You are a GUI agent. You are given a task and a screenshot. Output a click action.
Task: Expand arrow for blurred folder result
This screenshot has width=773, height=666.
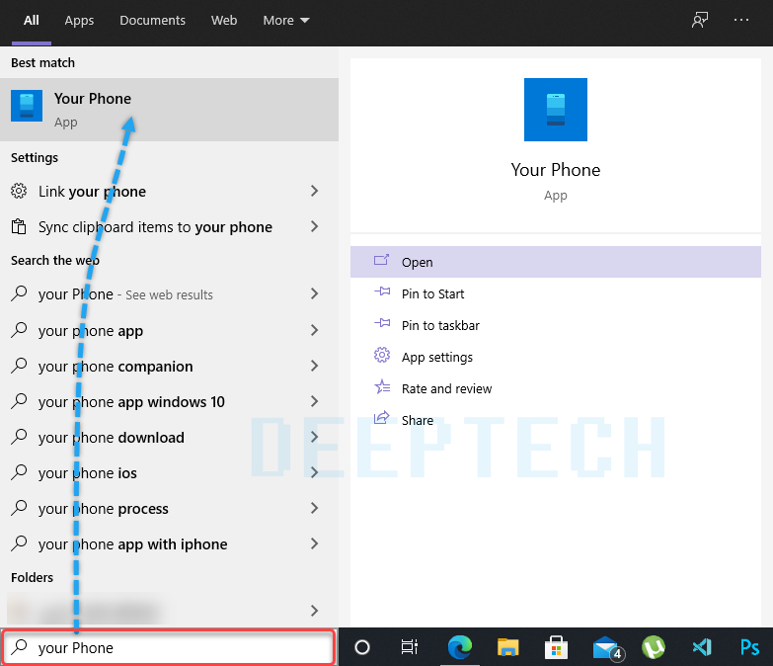coord(315,611)
